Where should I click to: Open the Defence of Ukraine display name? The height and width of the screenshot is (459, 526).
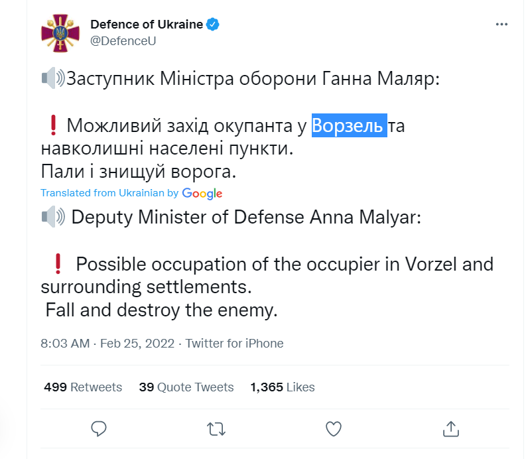147,25
